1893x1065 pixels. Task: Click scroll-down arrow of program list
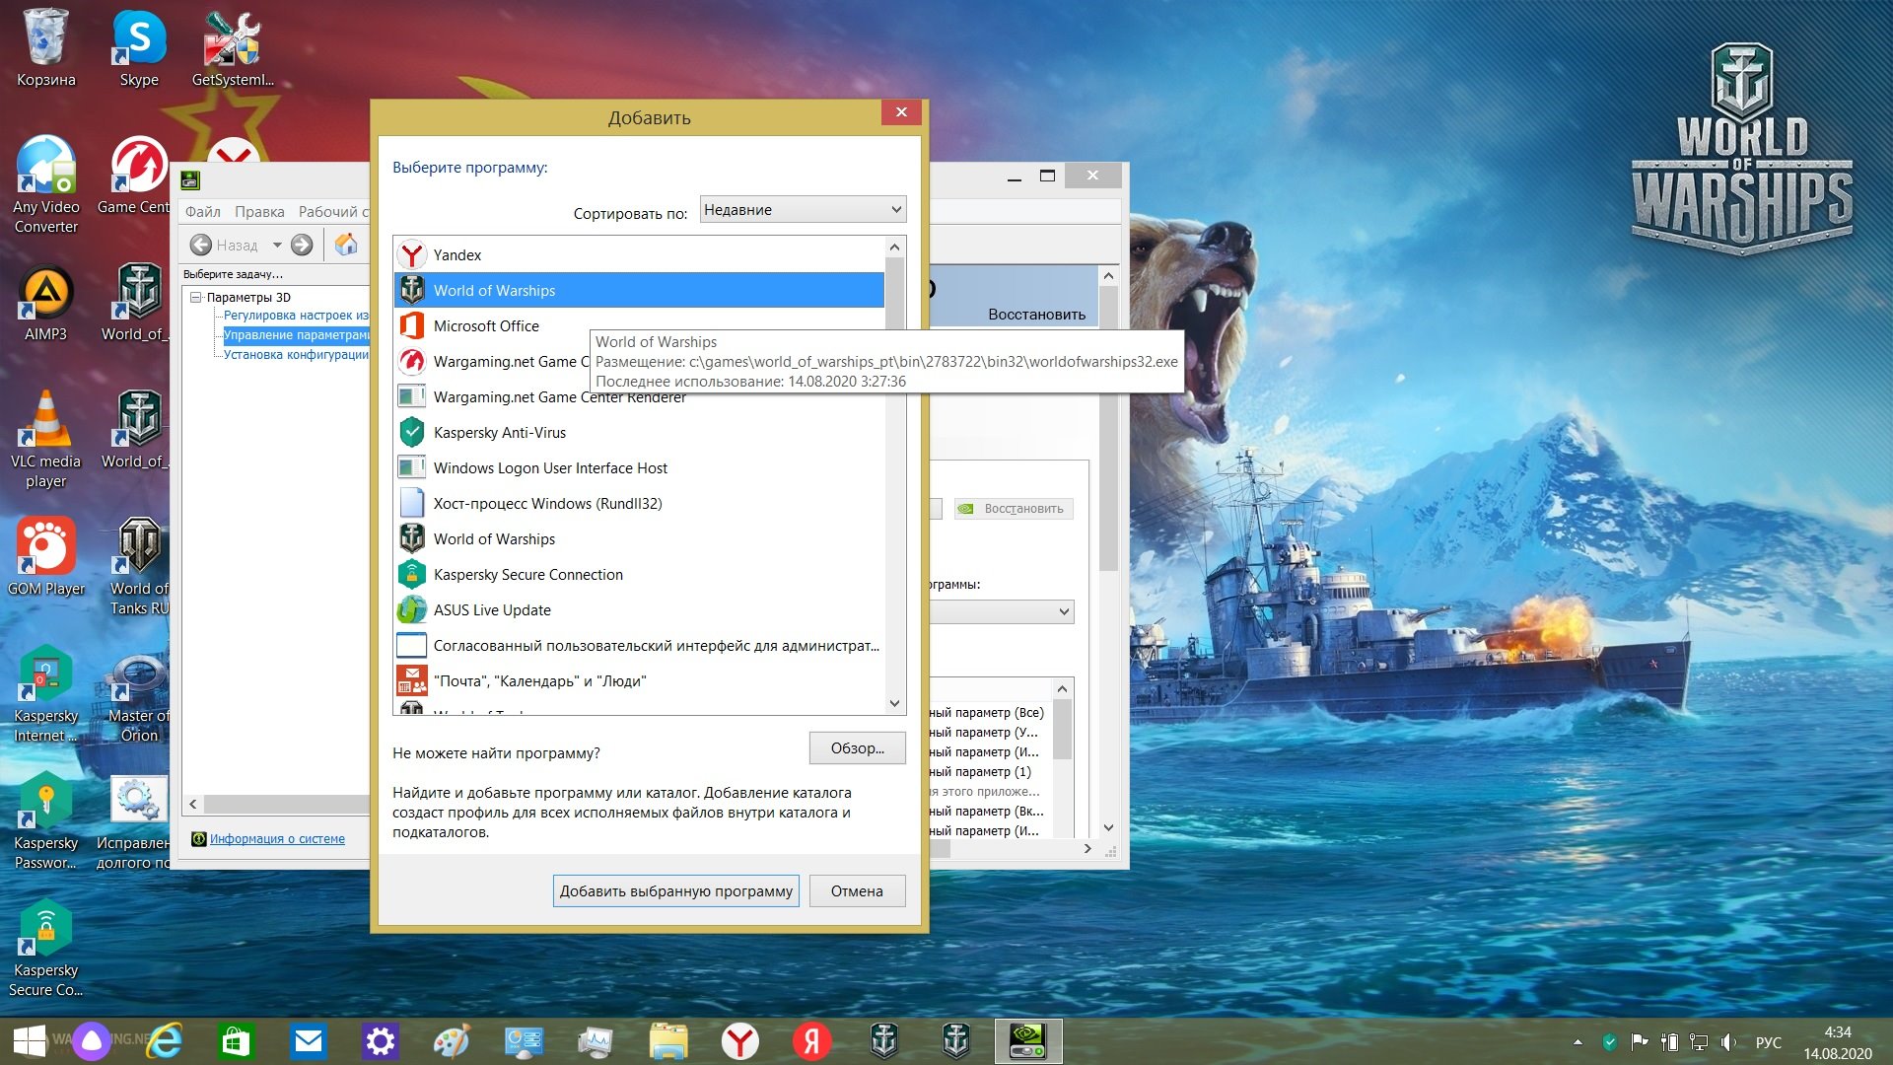[x=894, y=703]
